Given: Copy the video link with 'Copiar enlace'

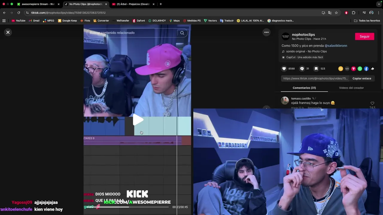Looking at the screenshot, I should tap(362, 79).
